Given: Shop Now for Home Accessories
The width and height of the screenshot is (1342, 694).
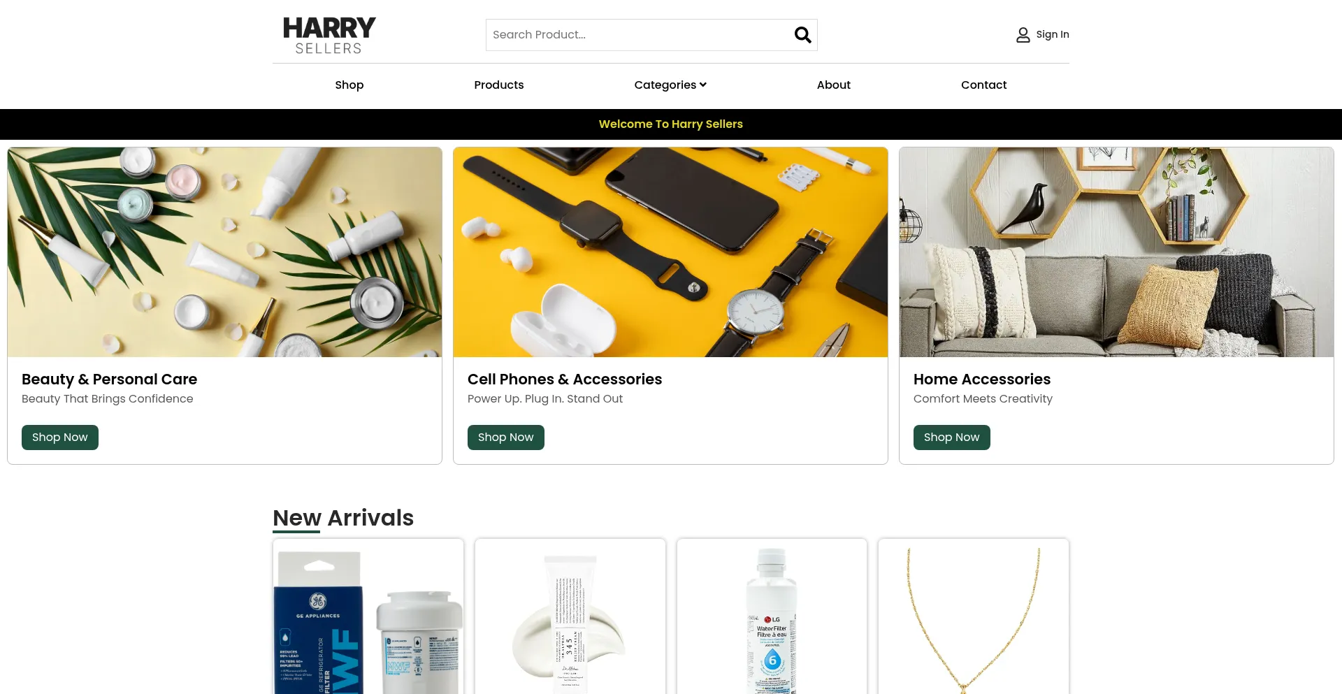Looking at the screenshot, I should (952, 438).
